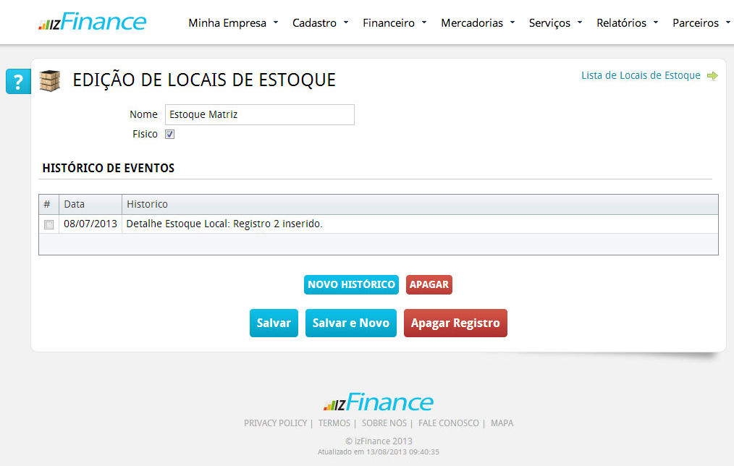Click the blue question mark help icon

(18, 82)
